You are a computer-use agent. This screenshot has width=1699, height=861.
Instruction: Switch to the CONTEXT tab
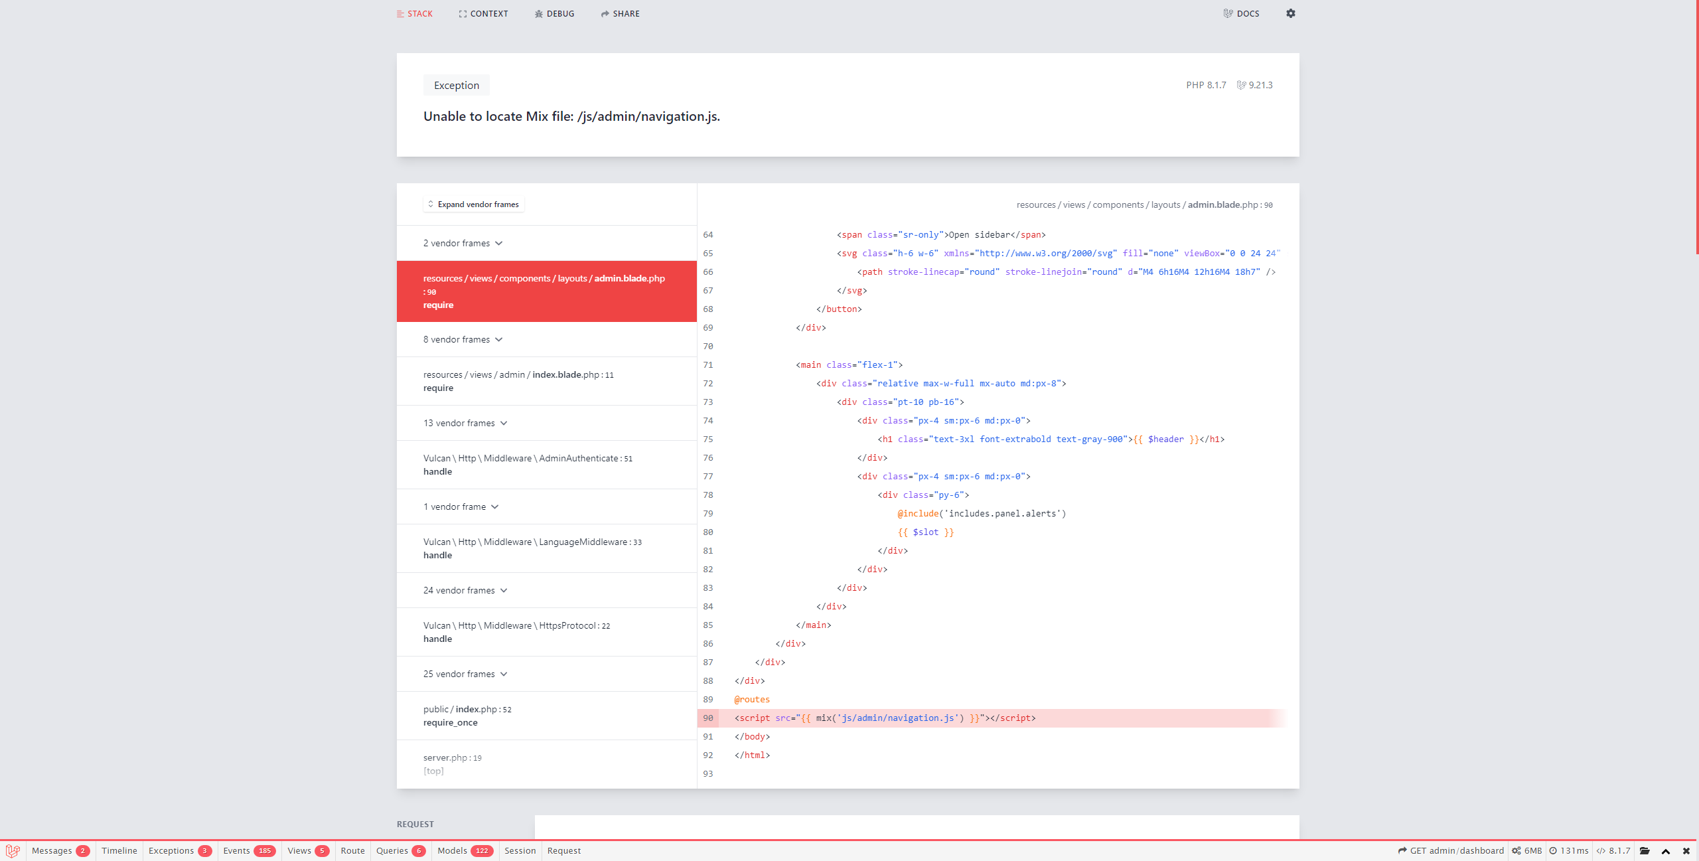[483, 13]
